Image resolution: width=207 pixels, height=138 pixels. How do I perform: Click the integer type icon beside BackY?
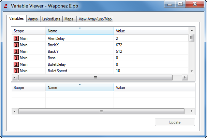tap(16, 51)
